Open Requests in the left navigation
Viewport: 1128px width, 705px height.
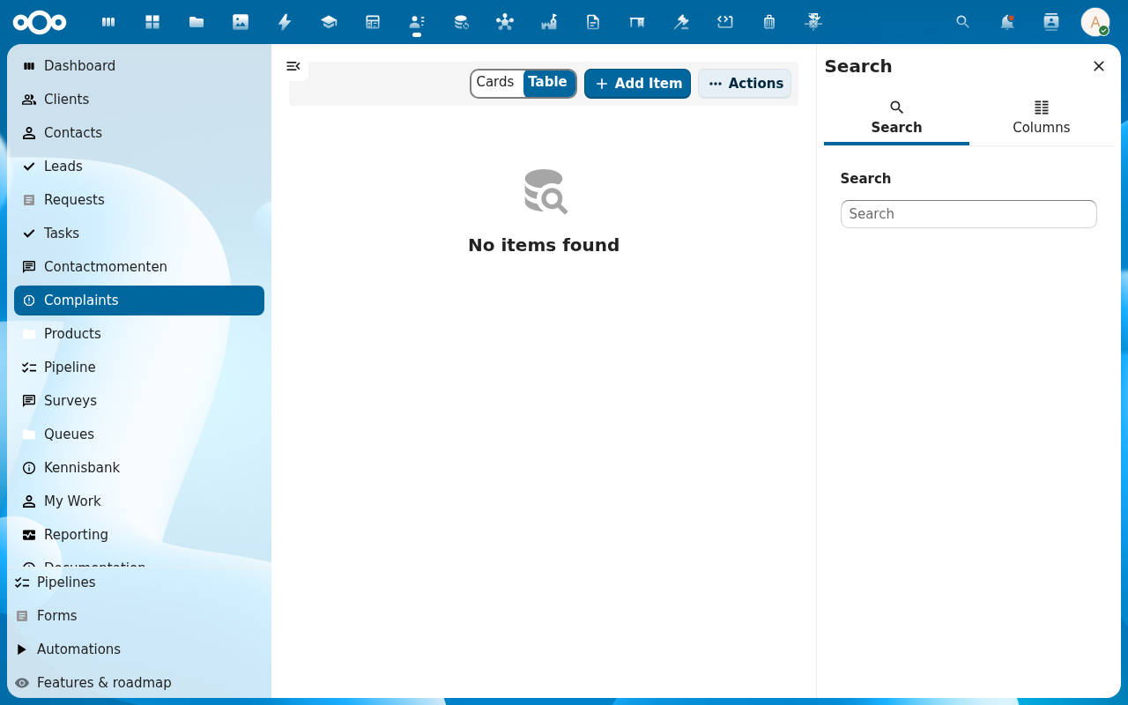pyautogui.click(x=139, y=200)
